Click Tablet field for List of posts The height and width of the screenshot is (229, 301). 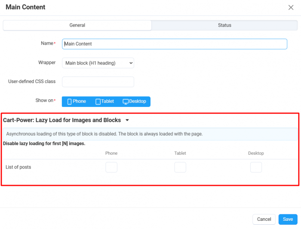tap(180, 167)
